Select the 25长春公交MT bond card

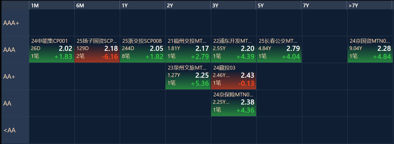[279, 50]
